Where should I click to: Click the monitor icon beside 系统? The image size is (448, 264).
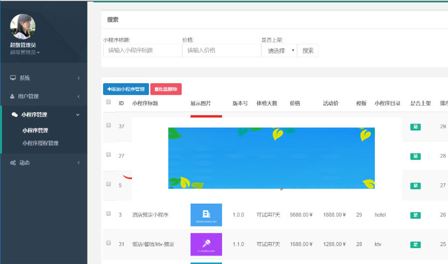[x=13, y=78]
